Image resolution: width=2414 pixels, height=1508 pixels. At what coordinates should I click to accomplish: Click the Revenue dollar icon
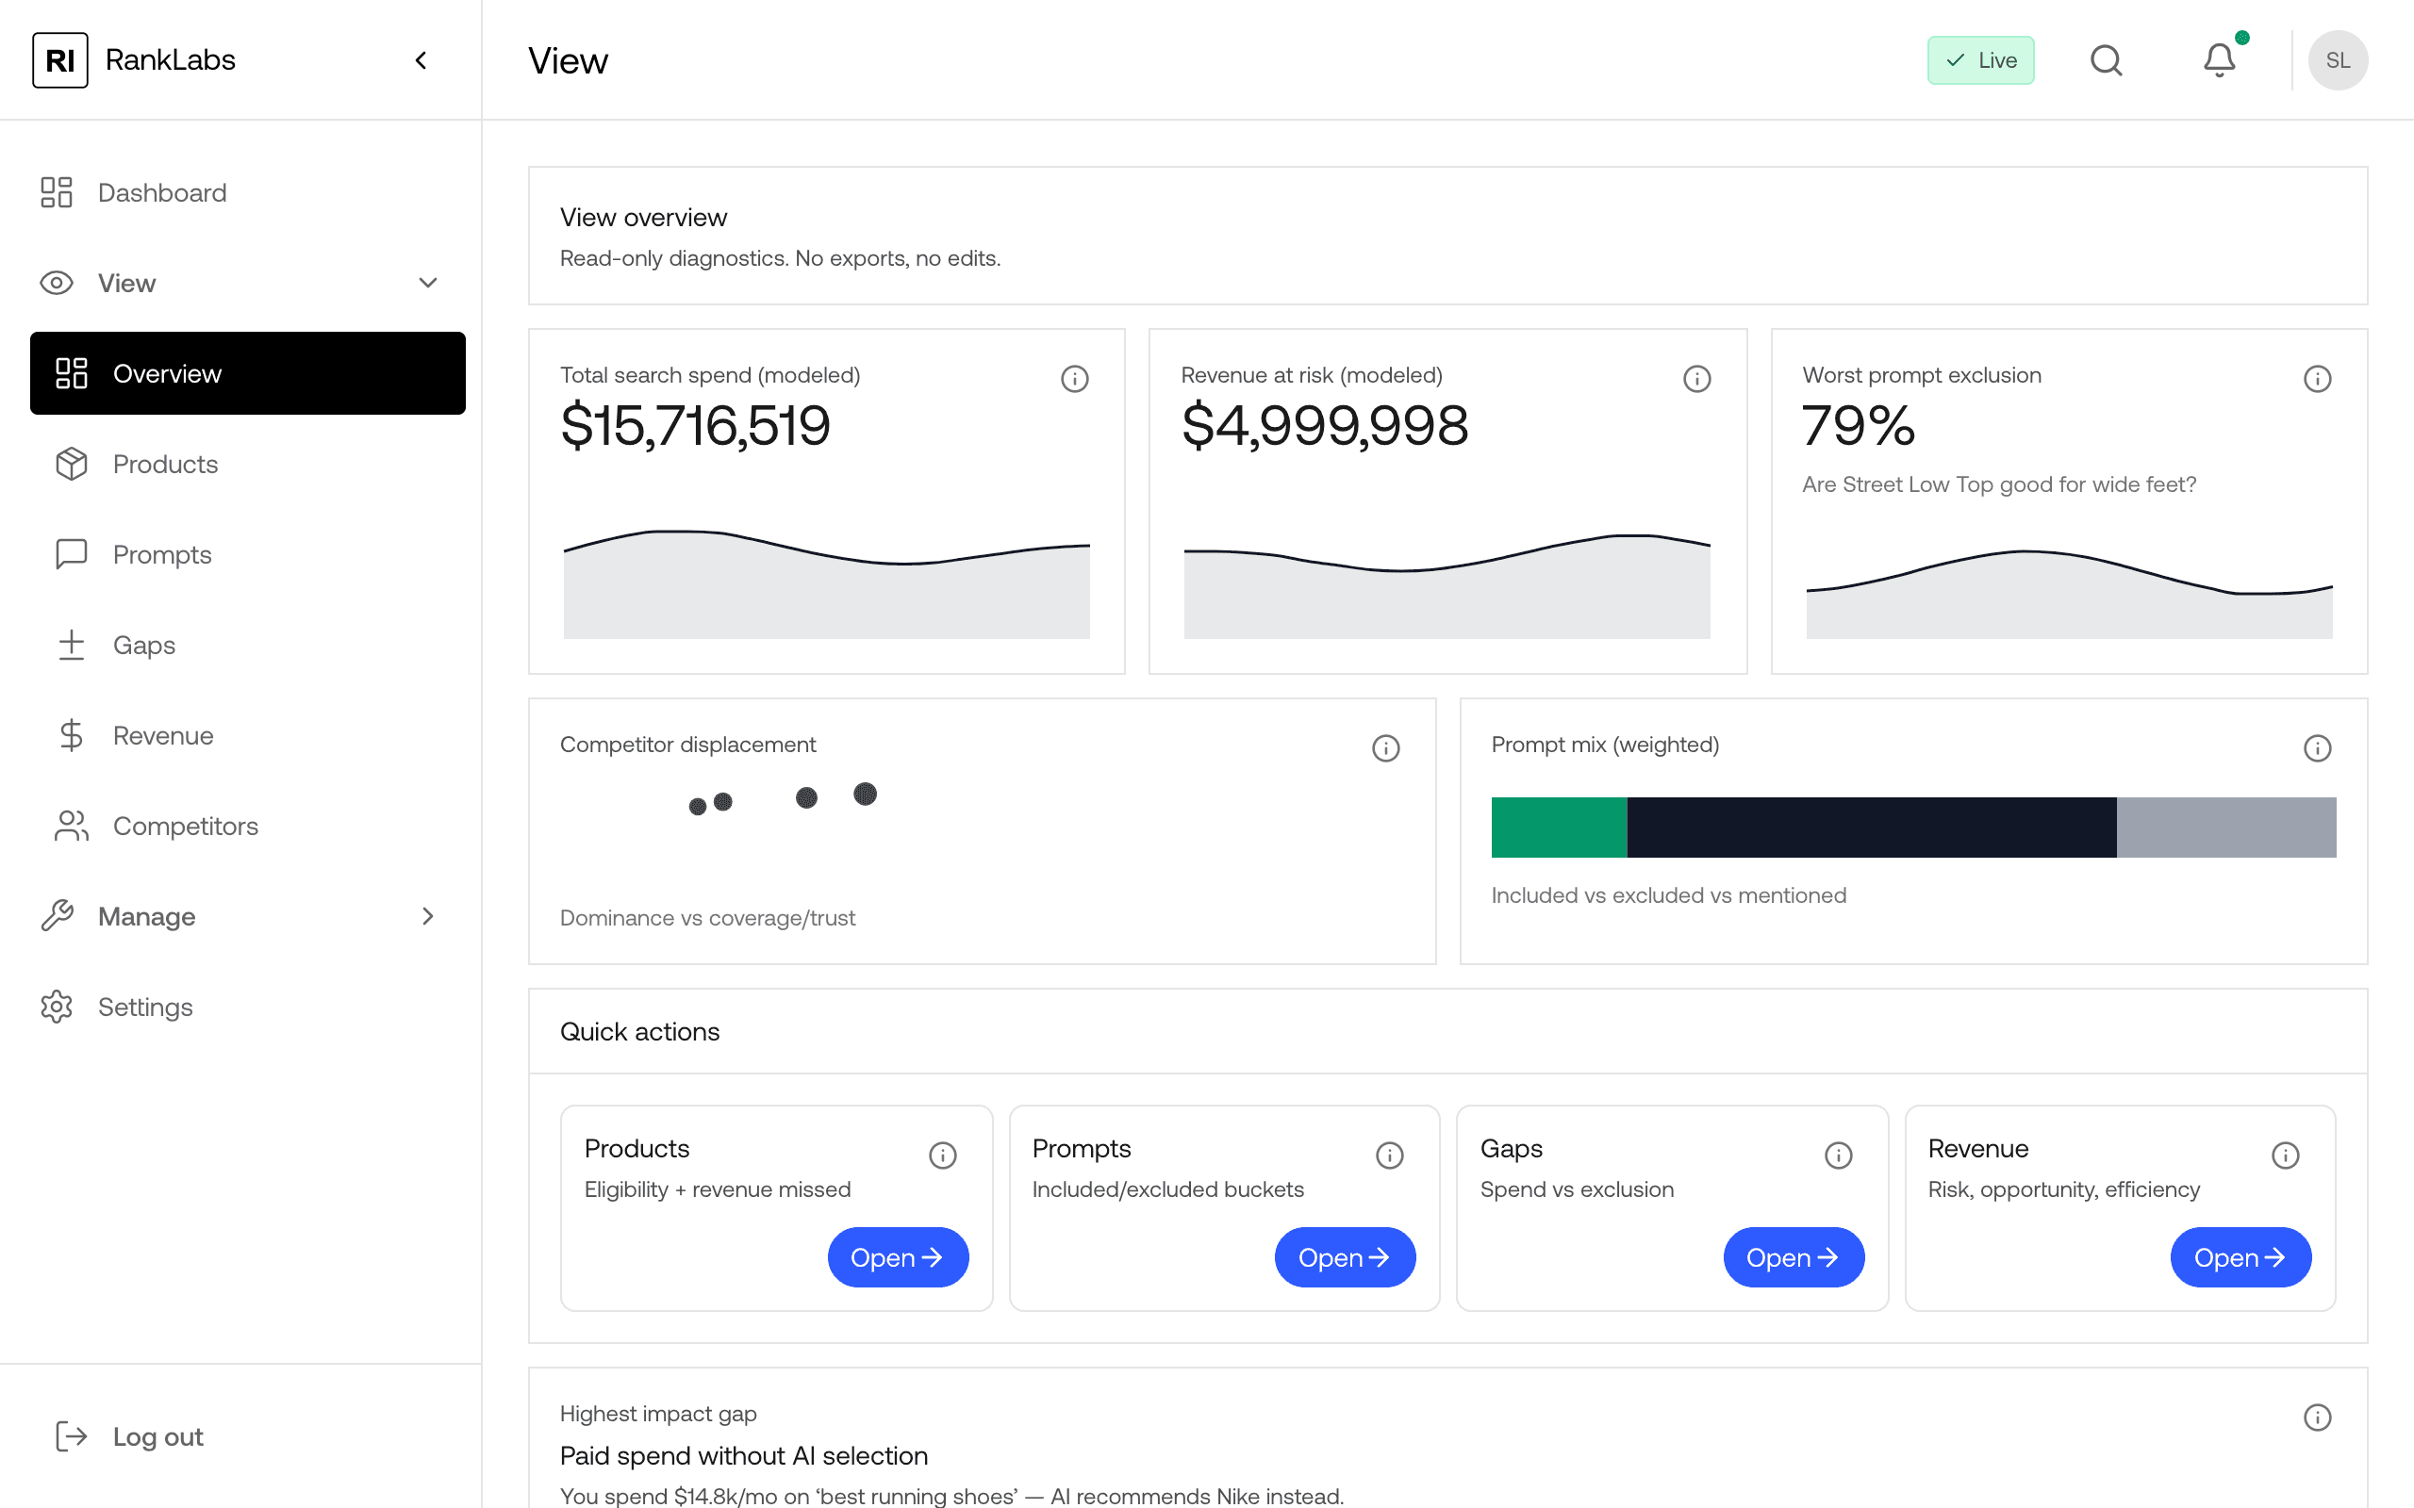tap(69, 735)
